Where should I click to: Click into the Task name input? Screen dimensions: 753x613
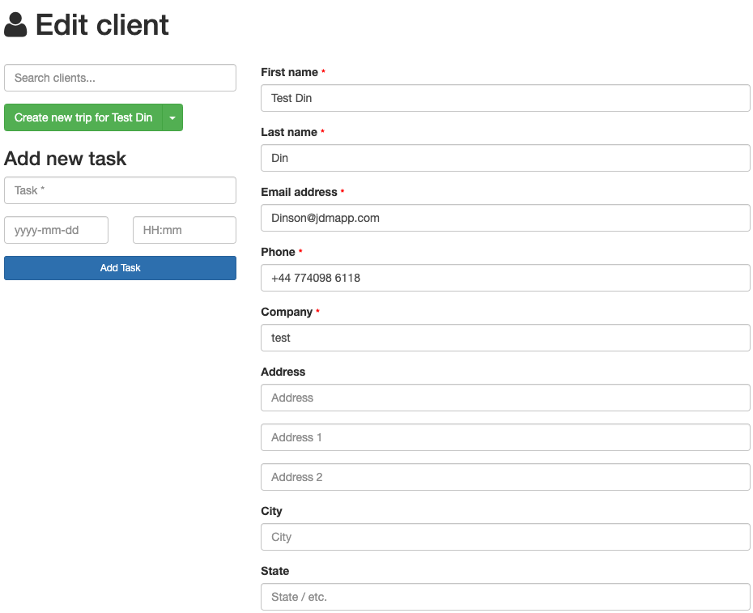point(120,190)
